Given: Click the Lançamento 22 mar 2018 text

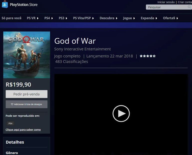Looking at the screenshot, I should (110, 56).
